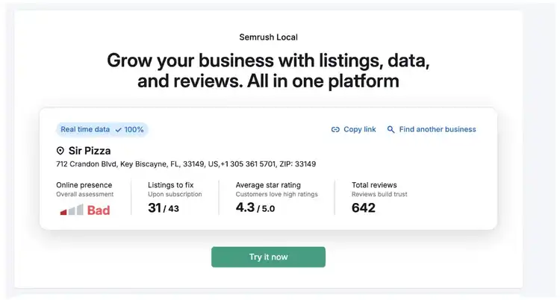The height and width of the screenshot is (300, 560).
Task: Click the Listings to fix label
Action: [x=171, y=185]
